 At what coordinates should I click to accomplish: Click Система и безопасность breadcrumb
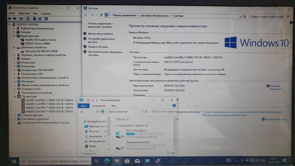155,16
